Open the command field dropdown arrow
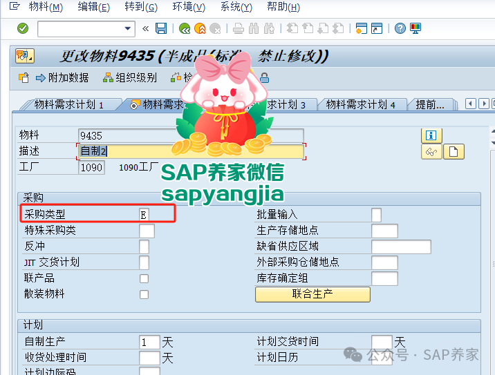Viewport: 495px width, 375px height. pos(127,29)
